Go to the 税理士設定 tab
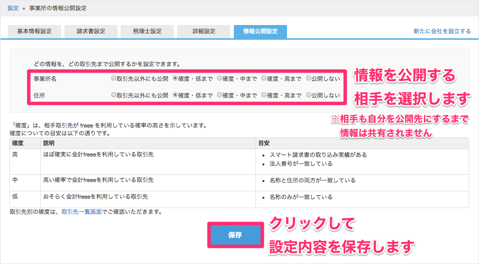The width and height of the screenshot is (479, 264). (x=147, y=31)
